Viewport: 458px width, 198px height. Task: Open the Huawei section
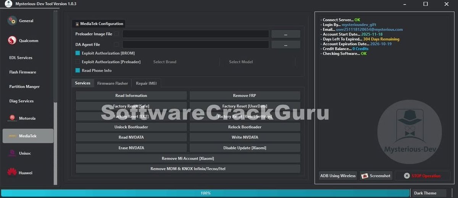(x=27, y=173)
